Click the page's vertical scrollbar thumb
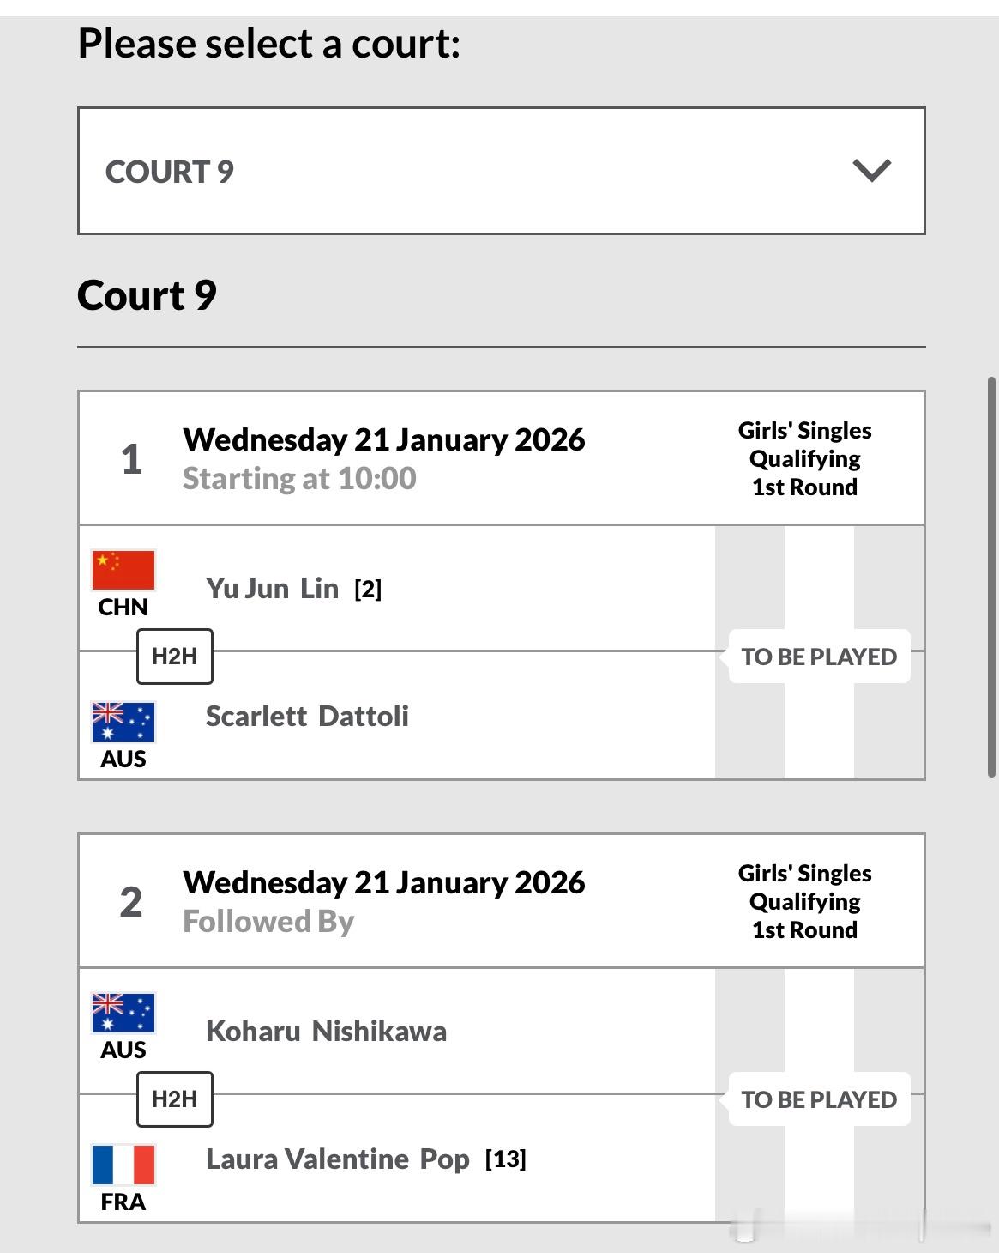This screenshot has width=999, height=1253. pos(992,577)
